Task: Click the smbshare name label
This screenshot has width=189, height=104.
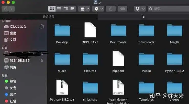Action: (x=90, y=100)
